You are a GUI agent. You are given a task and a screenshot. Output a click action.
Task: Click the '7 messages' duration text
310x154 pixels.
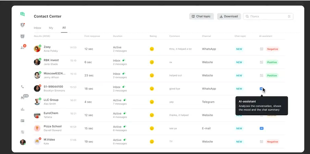tap(120, 104)
